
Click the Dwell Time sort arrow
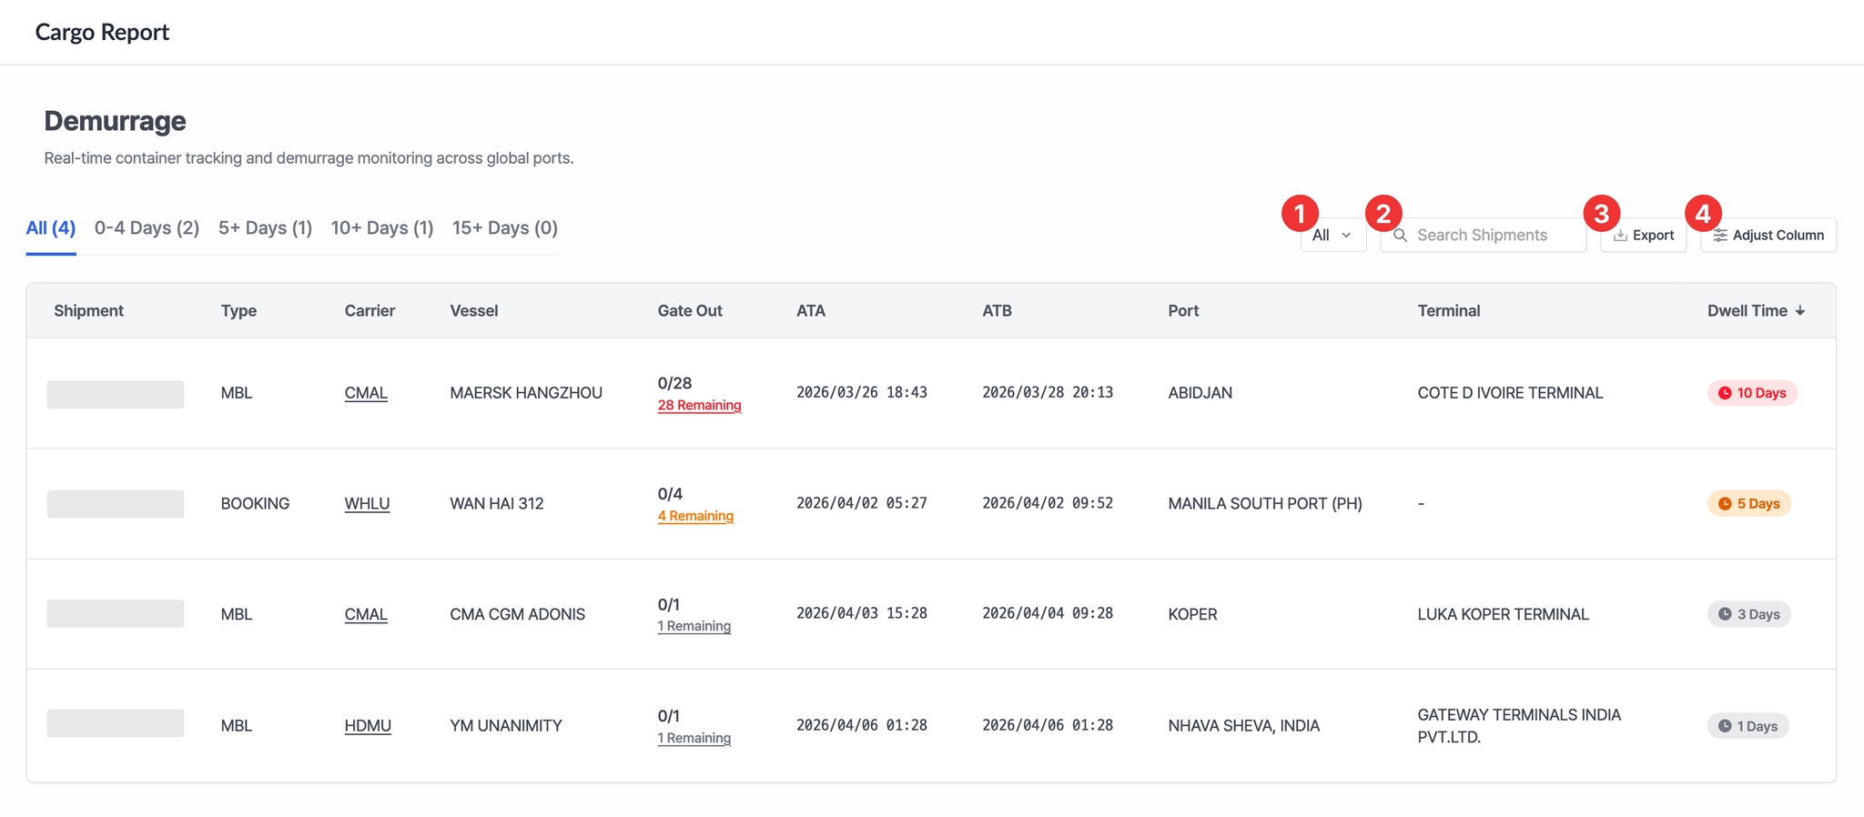[x=1800, y=311]
